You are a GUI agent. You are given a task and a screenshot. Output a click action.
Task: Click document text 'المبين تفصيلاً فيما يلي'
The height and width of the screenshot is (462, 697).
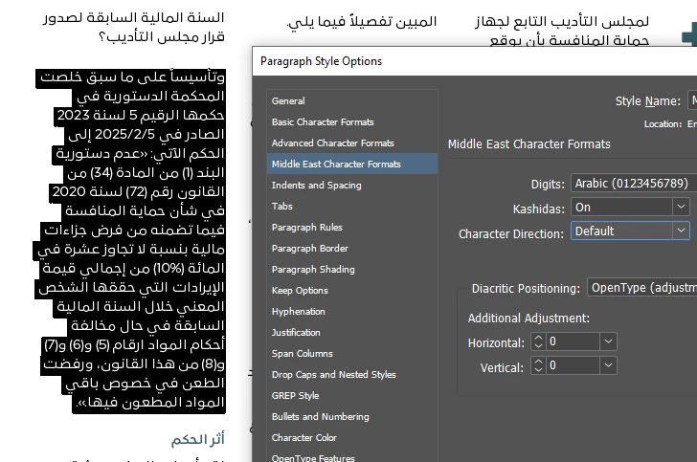tap(362, 21)
